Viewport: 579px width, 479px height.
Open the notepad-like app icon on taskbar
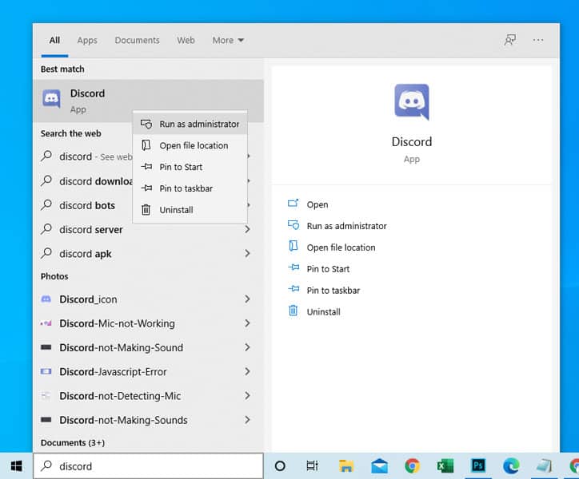(544, 466)
